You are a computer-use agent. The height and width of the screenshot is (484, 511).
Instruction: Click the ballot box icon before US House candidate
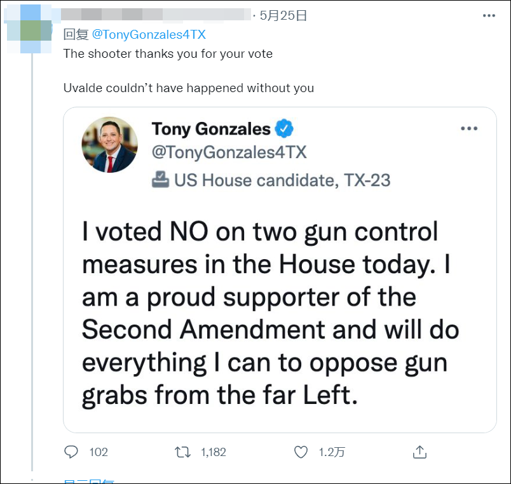[x=160, y=180]
